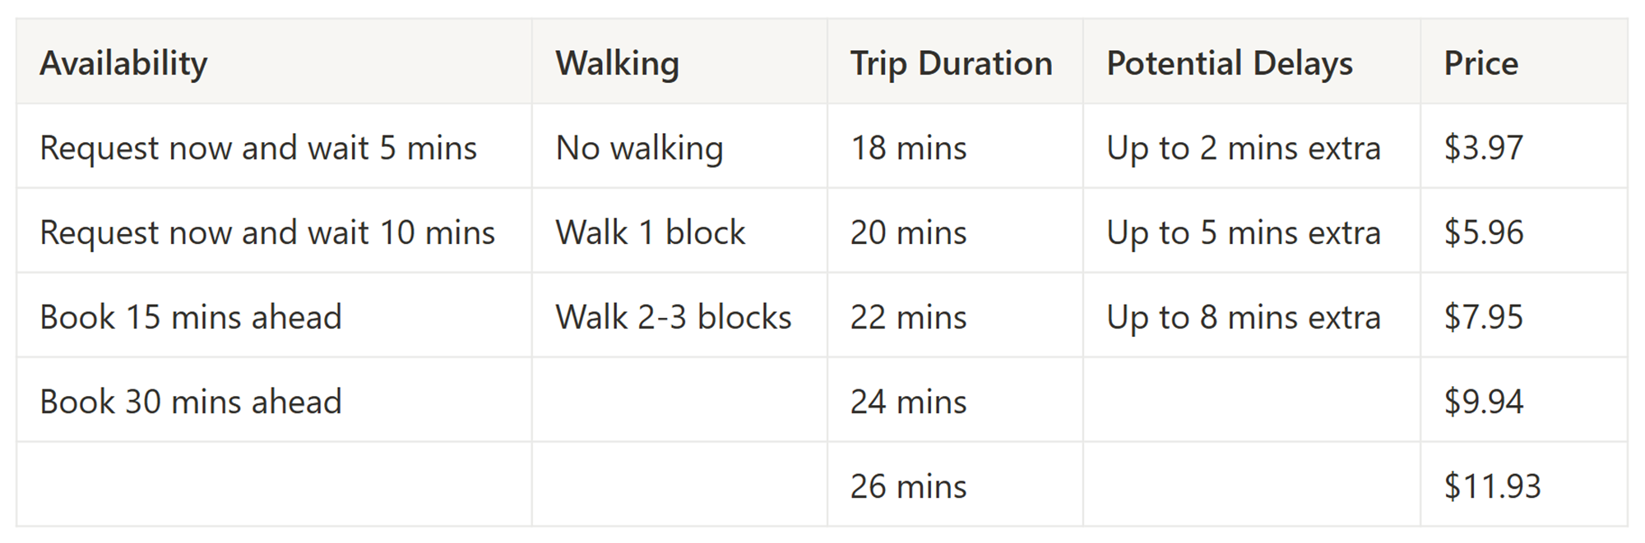Select the "Book 15 mins ahead" cell
Screen dimensions: 1645x543
(191, 317)
